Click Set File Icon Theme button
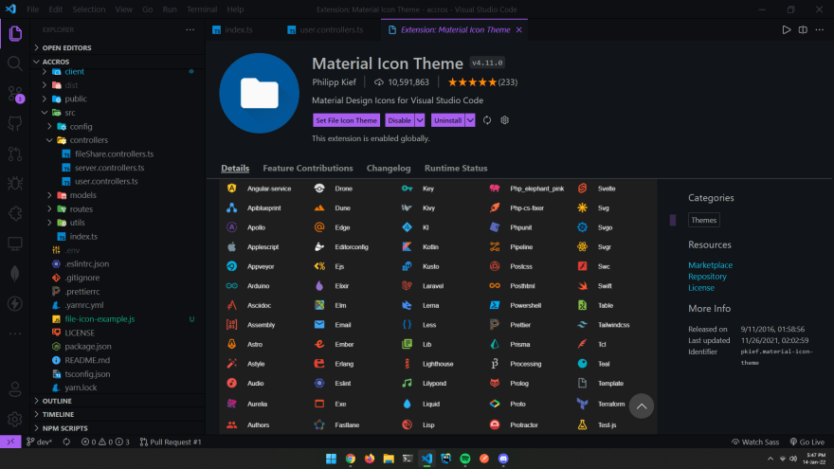The width and height of the screenshot is (834, 469). tap(346, 120)
